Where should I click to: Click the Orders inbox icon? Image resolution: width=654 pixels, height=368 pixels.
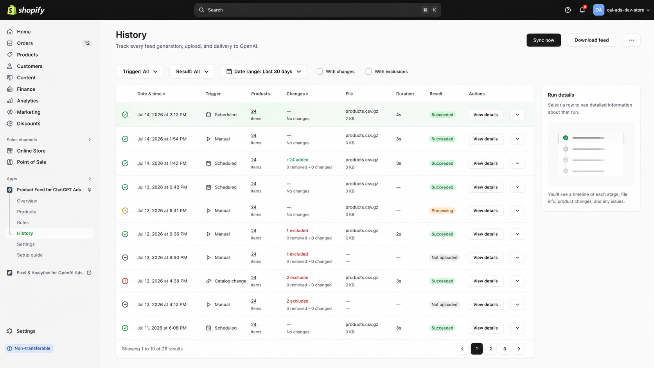pos(10,43)
